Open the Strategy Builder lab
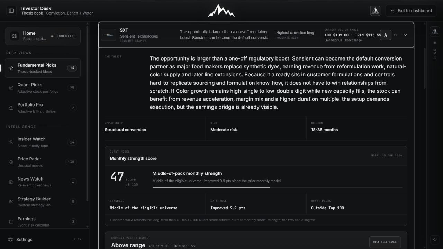 click(x=43, y=202)
